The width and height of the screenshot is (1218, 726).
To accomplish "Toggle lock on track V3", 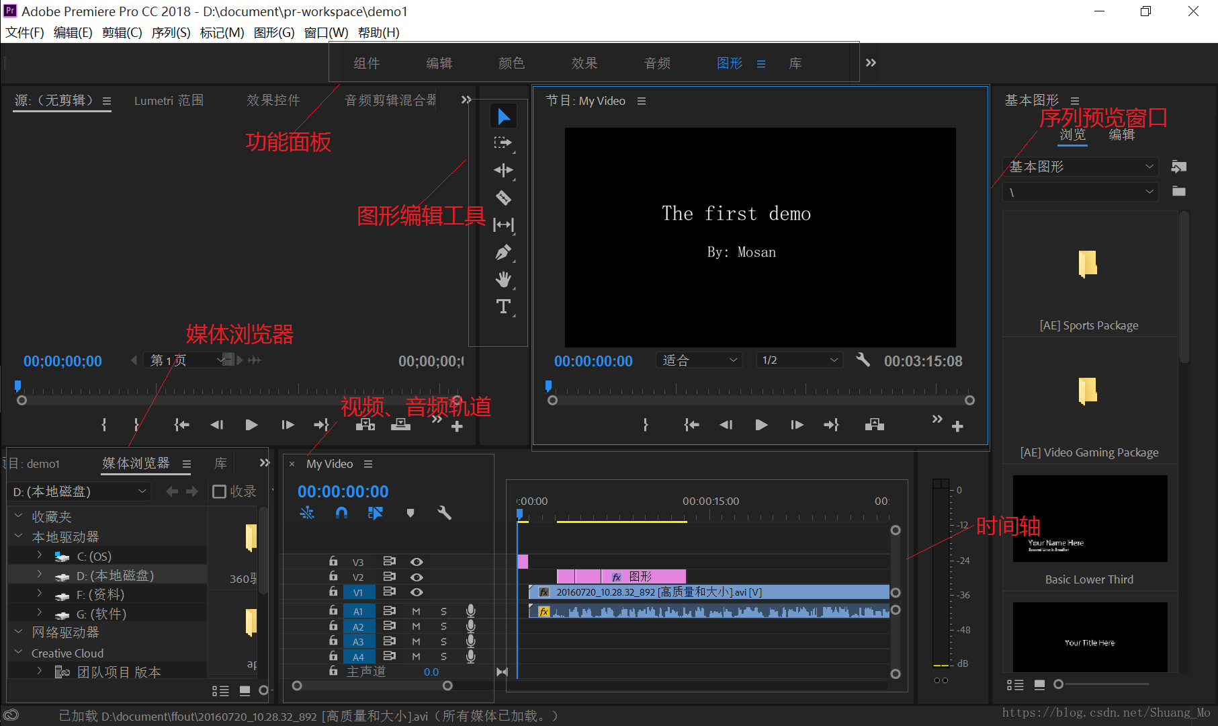I will 333,561.
